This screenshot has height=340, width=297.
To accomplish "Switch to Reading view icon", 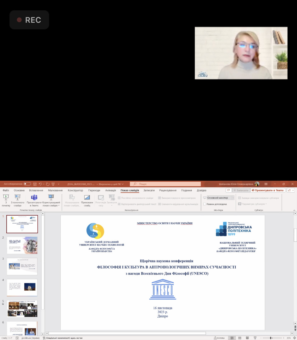I will click(247, 338).
